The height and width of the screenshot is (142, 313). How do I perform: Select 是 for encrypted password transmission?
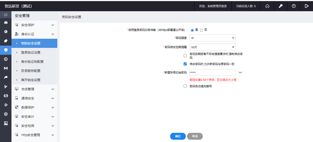192,30
